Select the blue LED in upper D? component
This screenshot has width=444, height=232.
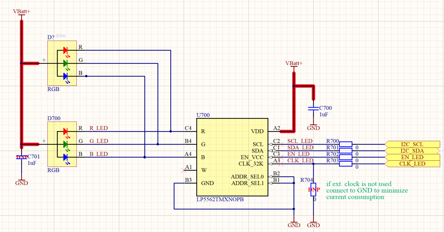66,76
